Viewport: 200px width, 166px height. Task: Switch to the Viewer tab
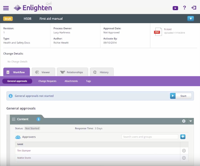[x=43, y=72]
